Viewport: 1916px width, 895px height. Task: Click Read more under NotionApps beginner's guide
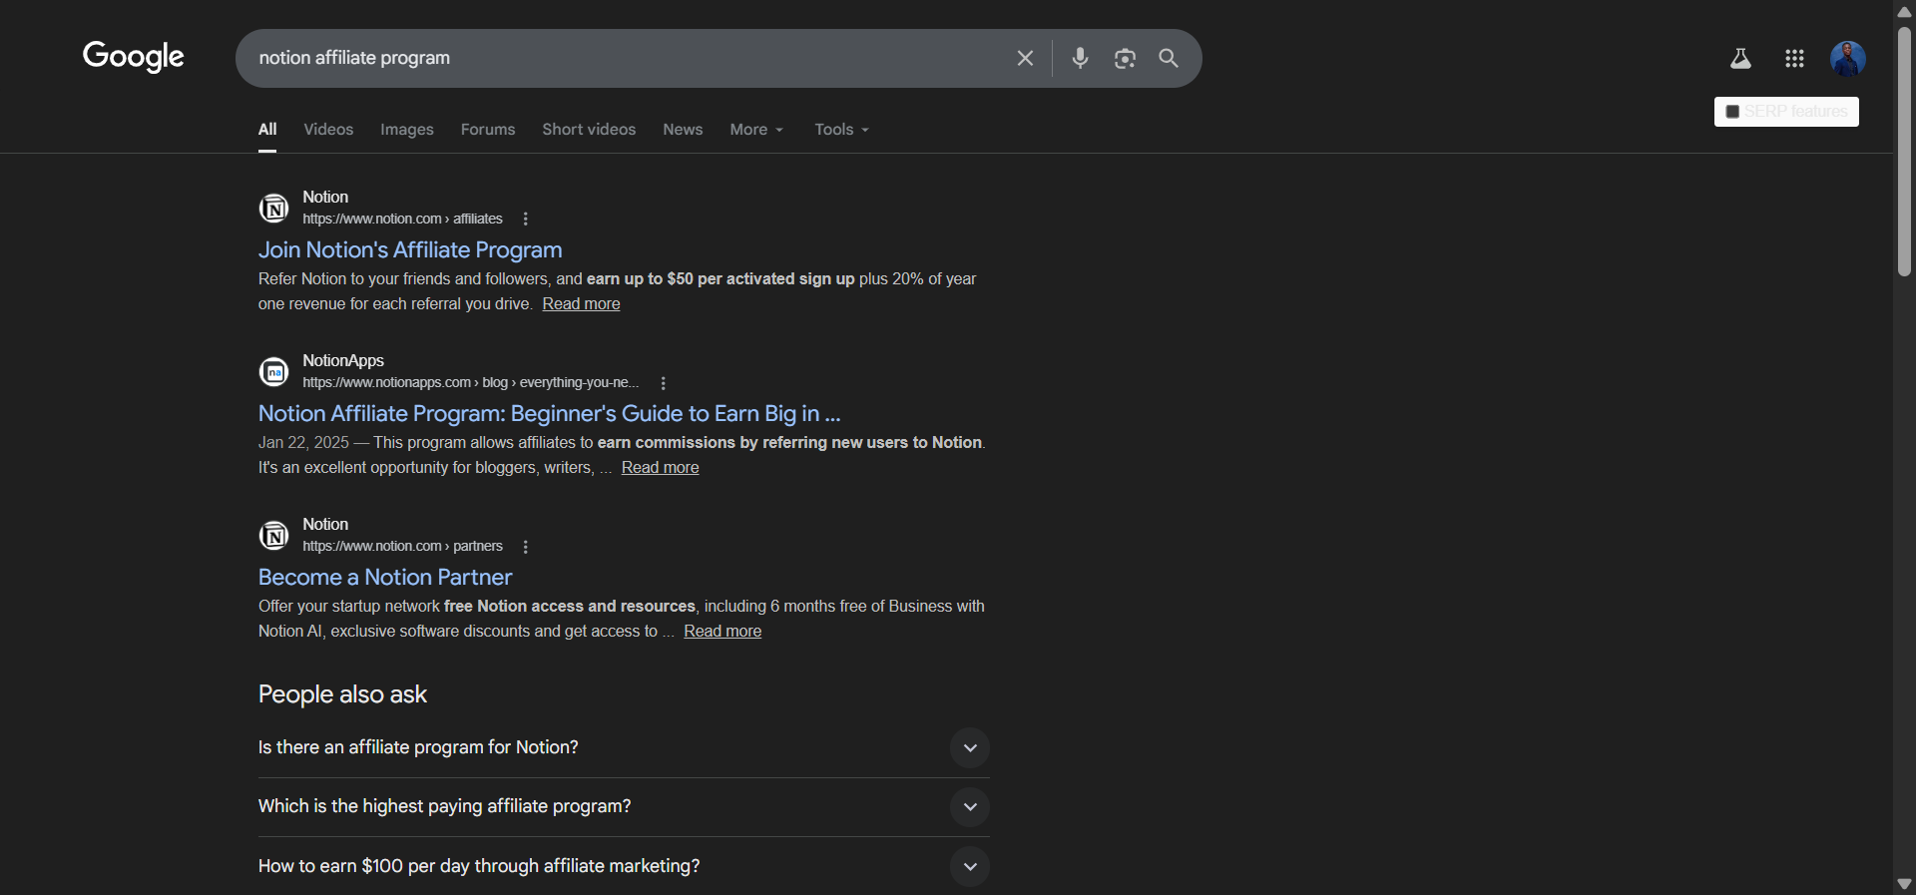click(660, 468)
